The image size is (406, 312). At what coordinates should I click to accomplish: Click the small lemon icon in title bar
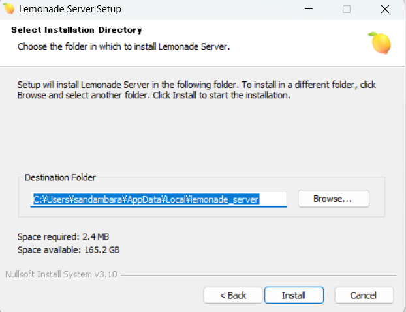pyautogui.click(x=8, y=10)
